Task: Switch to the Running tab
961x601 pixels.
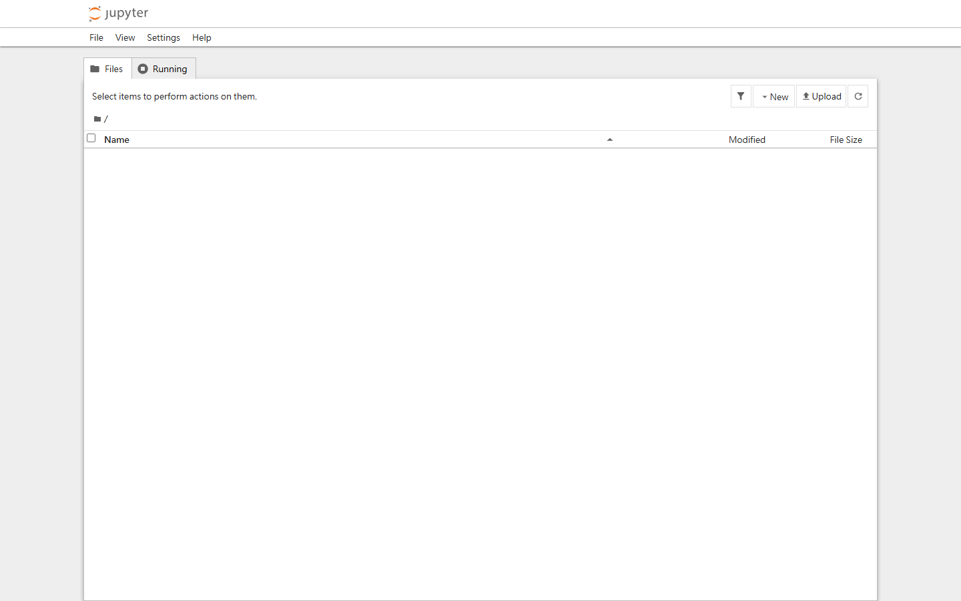Action: 164,69
